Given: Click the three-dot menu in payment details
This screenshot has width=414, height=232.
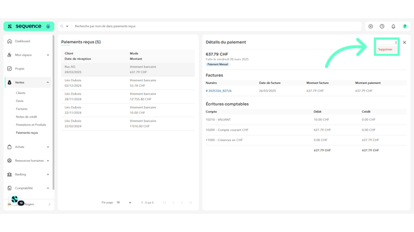Looking at the screenshot, I should tap(396, 43).
